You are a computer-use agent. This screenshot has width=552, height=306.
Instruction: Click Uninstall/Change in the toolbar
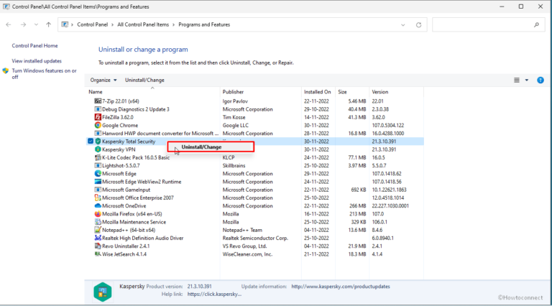click(144, 80)
